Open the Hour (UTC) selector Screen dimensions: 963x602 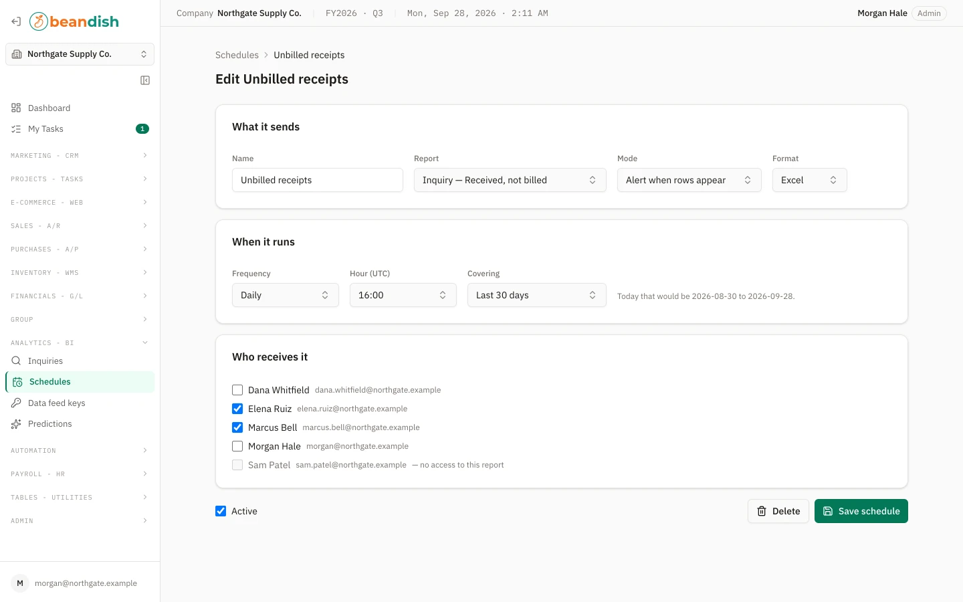(x=403, y=295)
